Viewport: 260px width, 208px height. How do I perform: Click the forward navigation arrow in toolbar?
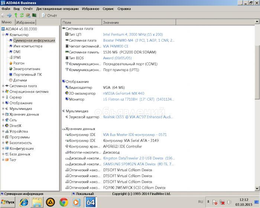tap(9, 15)
